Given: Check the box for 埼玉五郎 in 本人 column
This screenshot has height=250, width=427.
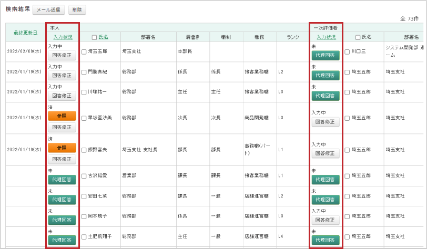Looking at the screenshot, I should coord(84,51).
